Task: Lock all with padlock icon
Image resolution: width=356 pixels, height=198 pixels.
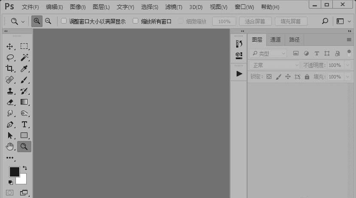Action: [307, 77]
